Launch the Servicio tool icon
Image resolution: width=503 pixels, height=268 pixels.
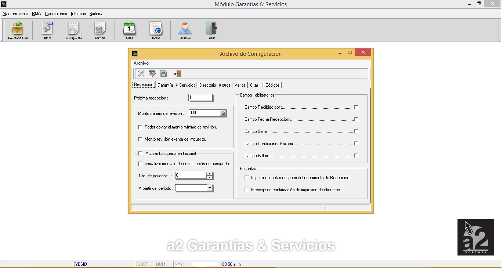[x=100, y=29]
